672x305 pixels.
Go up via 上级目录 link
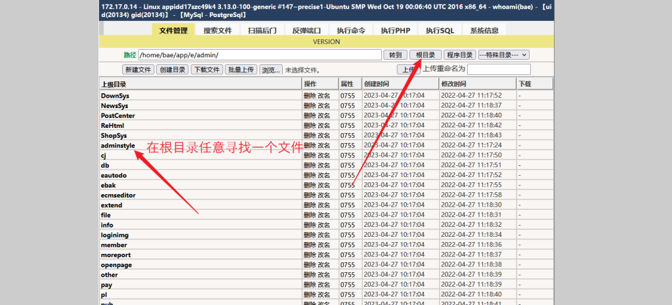[x=114, y=85]
